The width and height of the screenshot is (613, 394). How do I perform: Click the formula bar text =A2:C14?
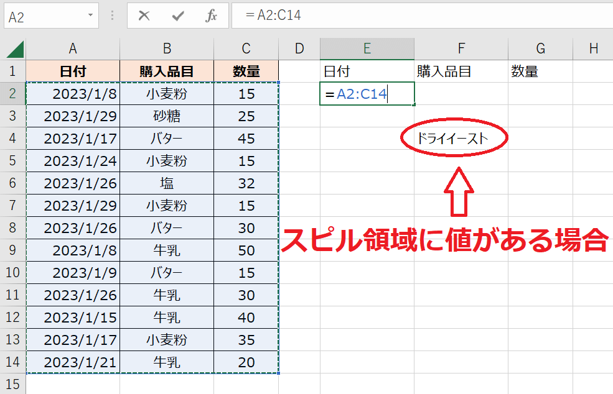(x=273, y=16)
